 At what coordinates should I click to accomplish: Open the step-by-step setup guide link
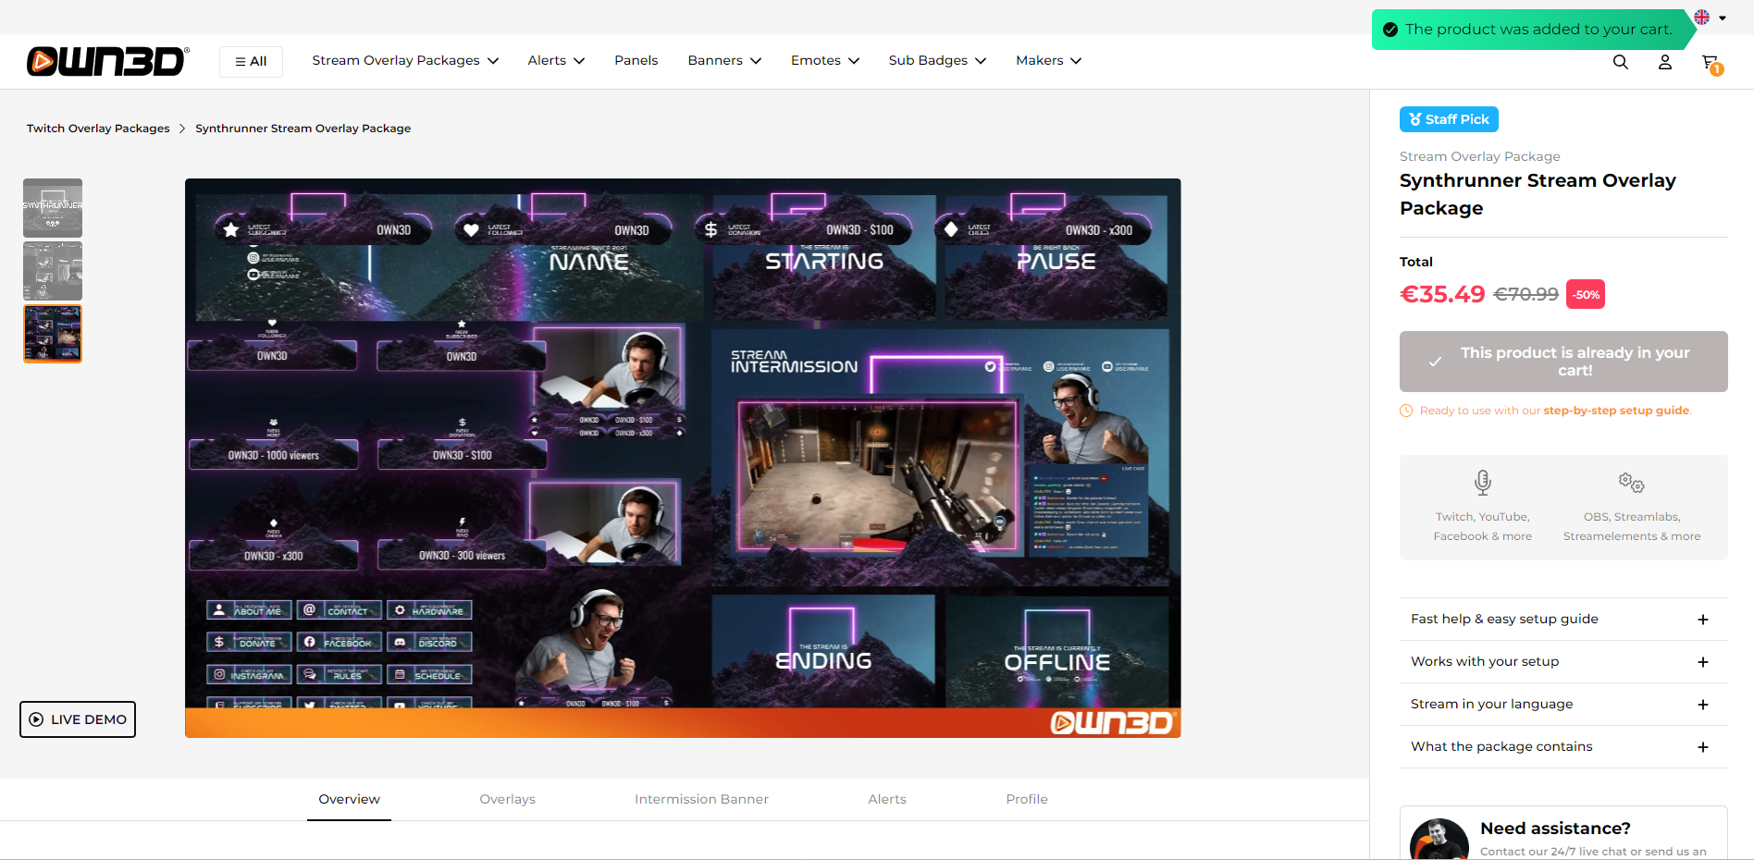click(1615, 410)
